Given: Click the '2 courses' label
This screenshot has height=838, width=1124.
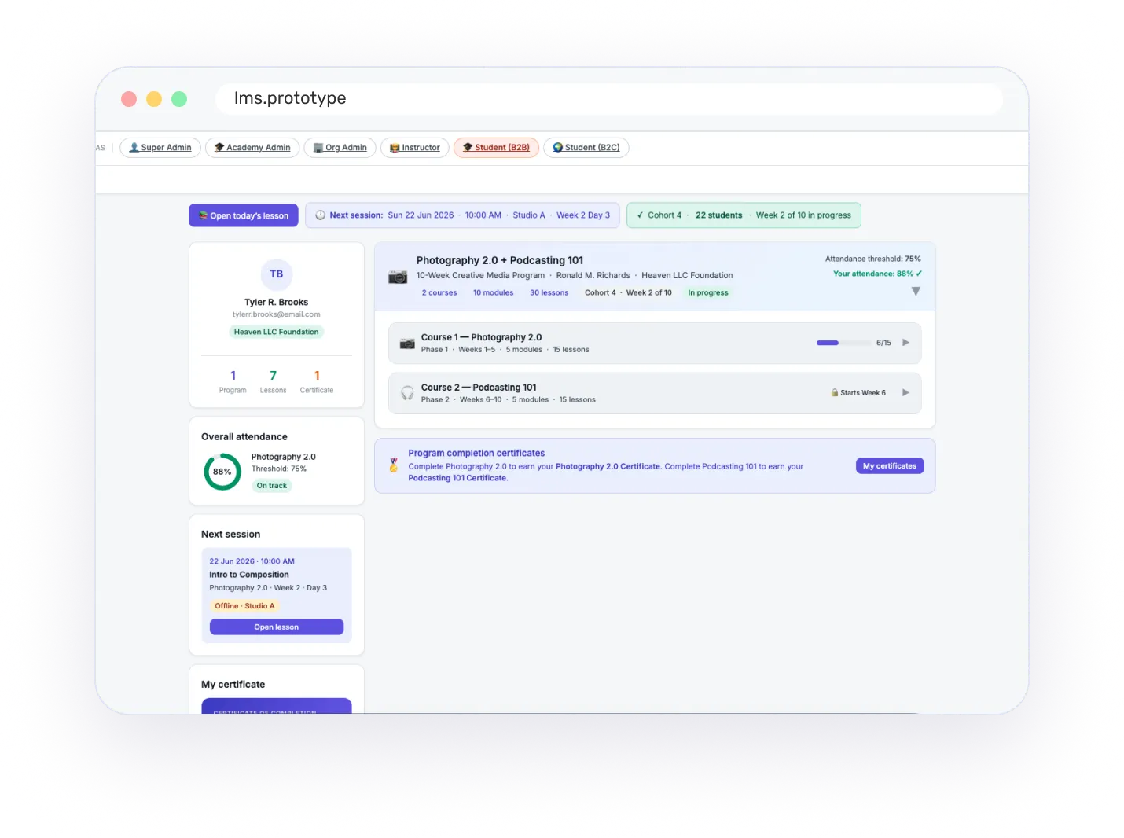Looking at the screenshot, I should click(439, 293).
